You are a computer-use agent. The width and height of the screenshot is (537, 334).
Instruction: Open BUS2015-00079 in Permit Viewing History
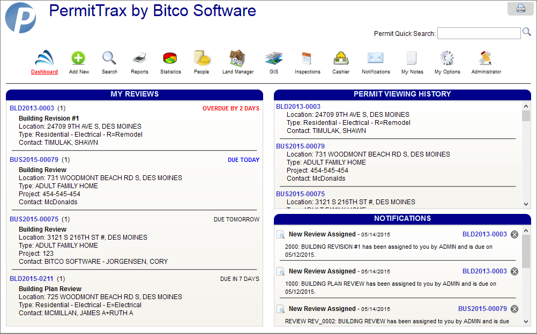tap(300, 146)
